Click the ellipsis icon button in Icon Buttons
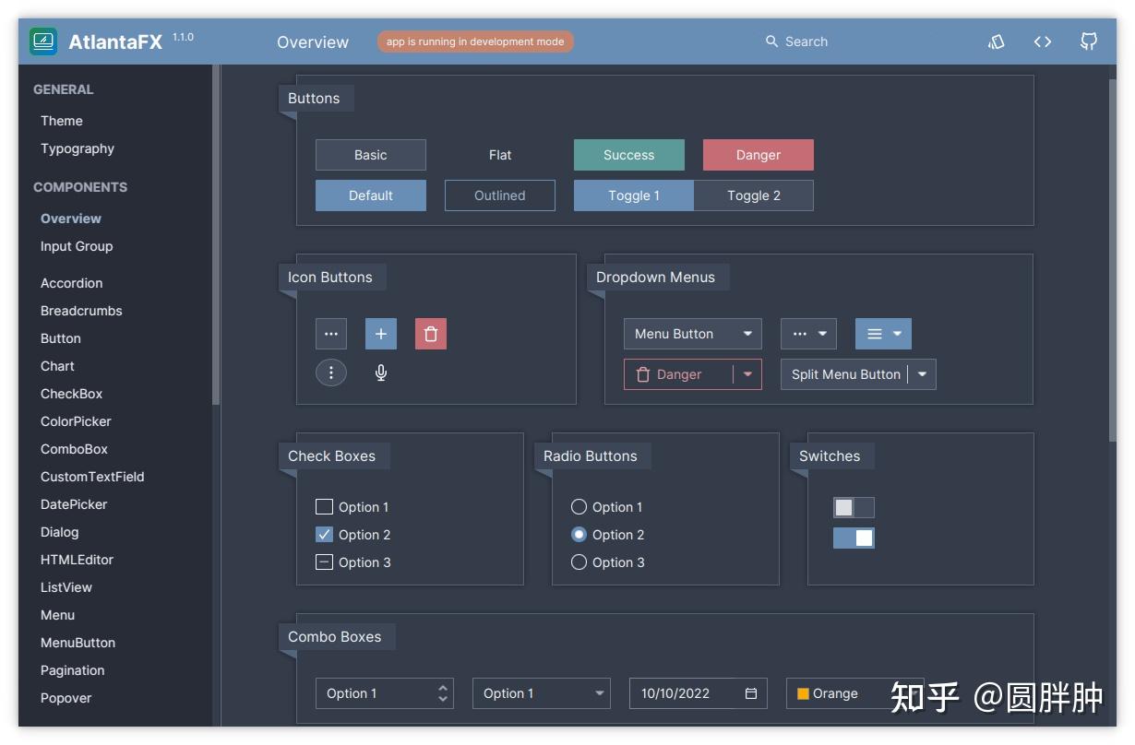The image size is (1135, 745). pos(330,333)
